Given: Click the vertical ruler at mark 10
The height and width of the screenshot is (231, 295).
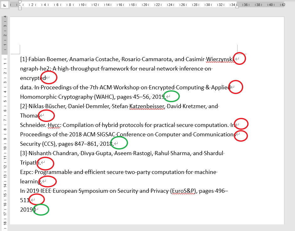Looking at the screenshot, I should tap(5, 148).
